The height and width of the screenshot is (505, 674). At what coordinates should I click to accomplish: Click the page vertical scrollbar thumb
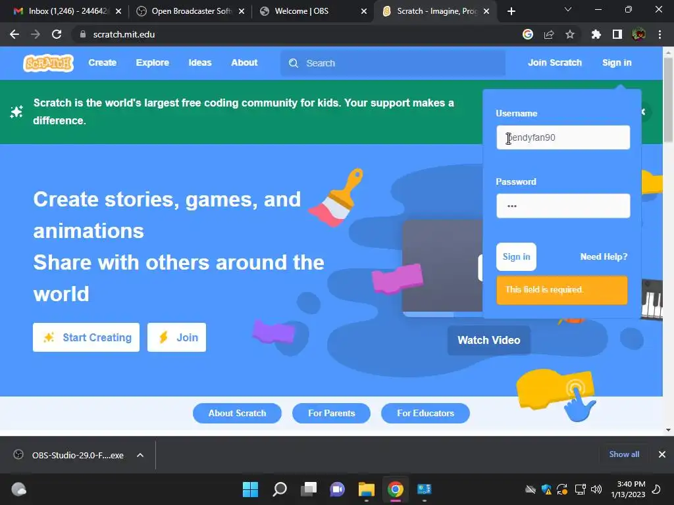[668, 100]
